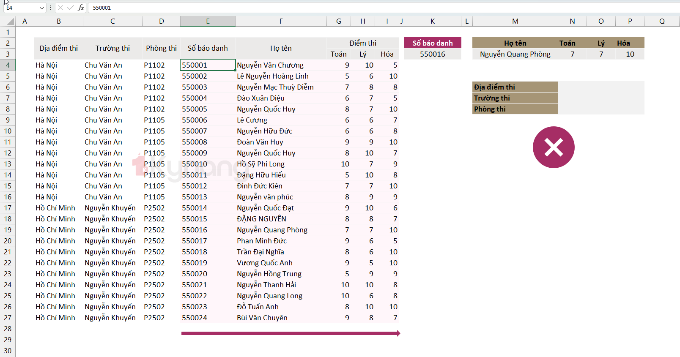
Task: Click the Hóa header in column I
Action: (387, 54)
